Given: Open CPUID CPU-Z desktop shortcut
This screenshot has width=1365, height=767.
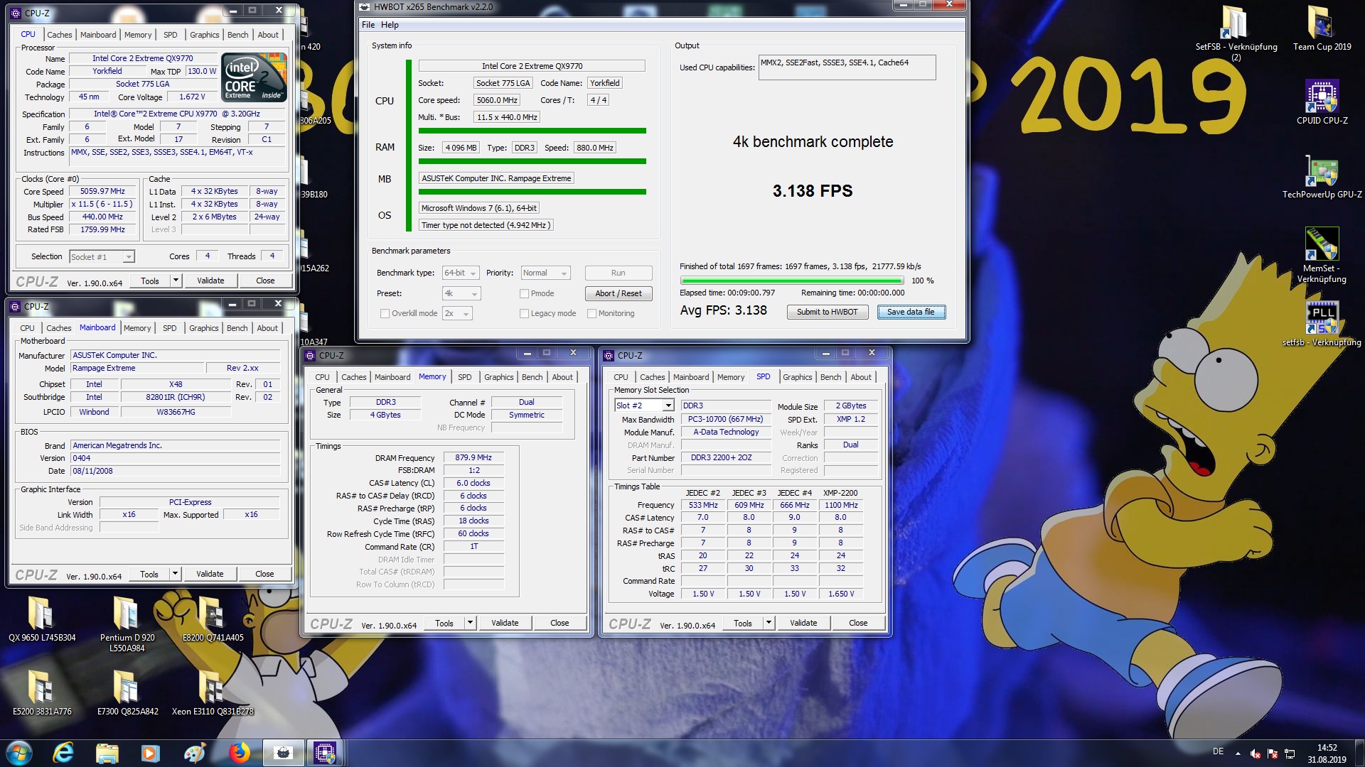Looking at the screenshot, I should (x=1322, y=102).
